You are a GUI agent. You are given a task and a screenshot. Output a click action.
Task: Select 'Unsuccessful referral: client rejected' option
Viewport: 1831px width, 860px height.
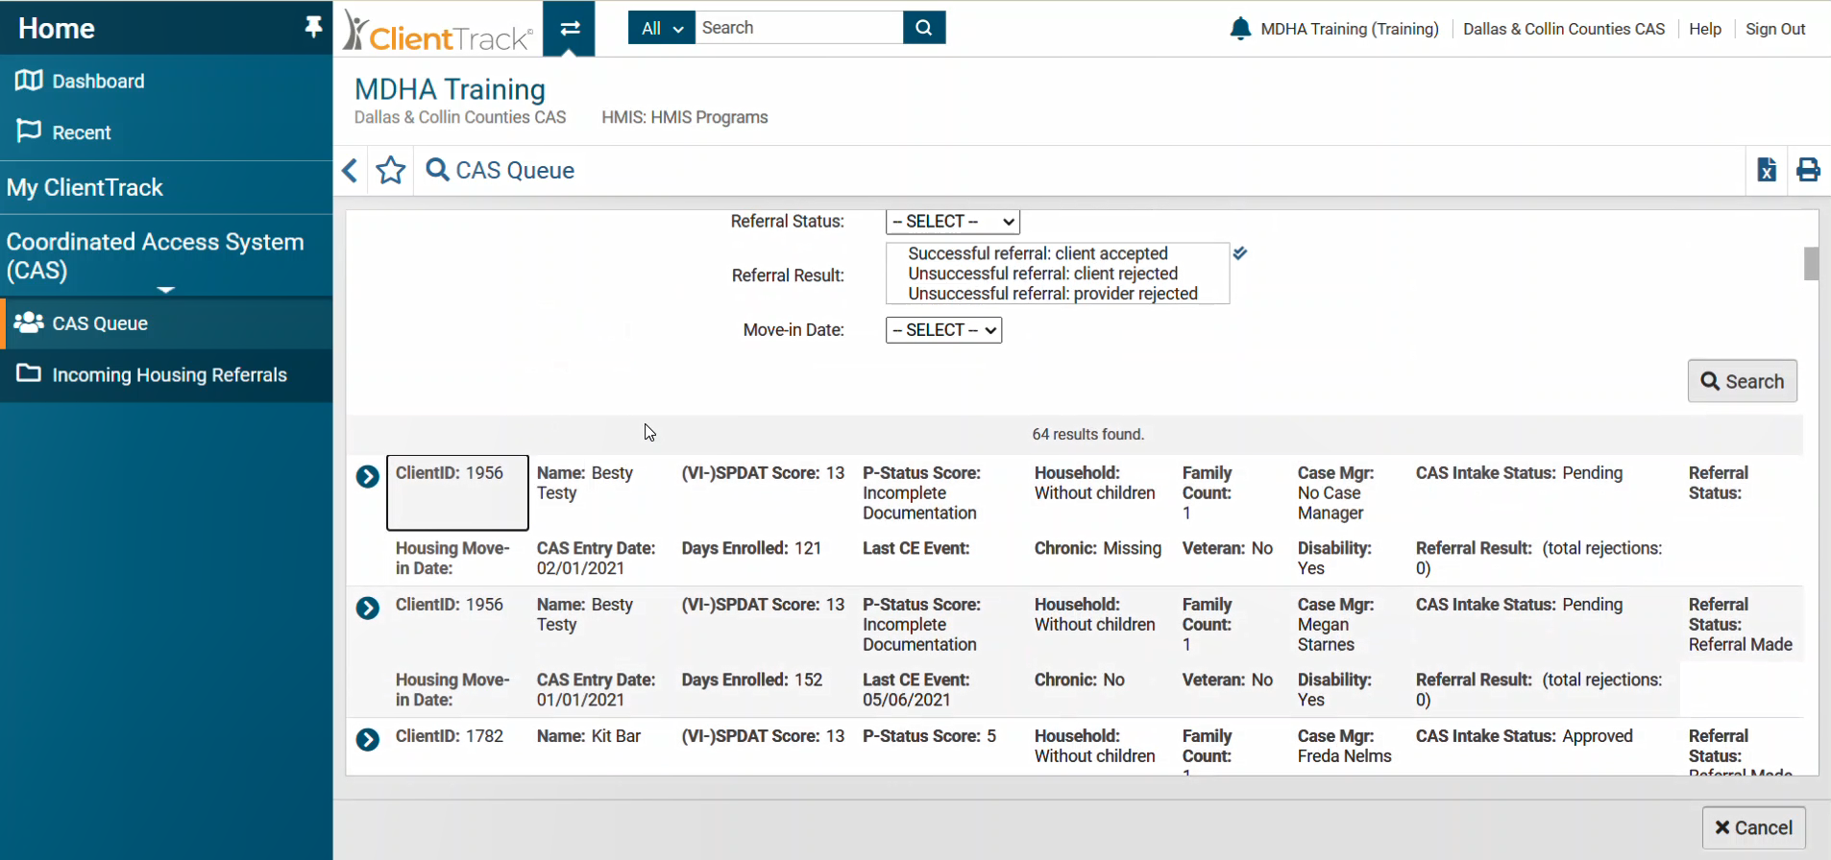pos(1042,274)
